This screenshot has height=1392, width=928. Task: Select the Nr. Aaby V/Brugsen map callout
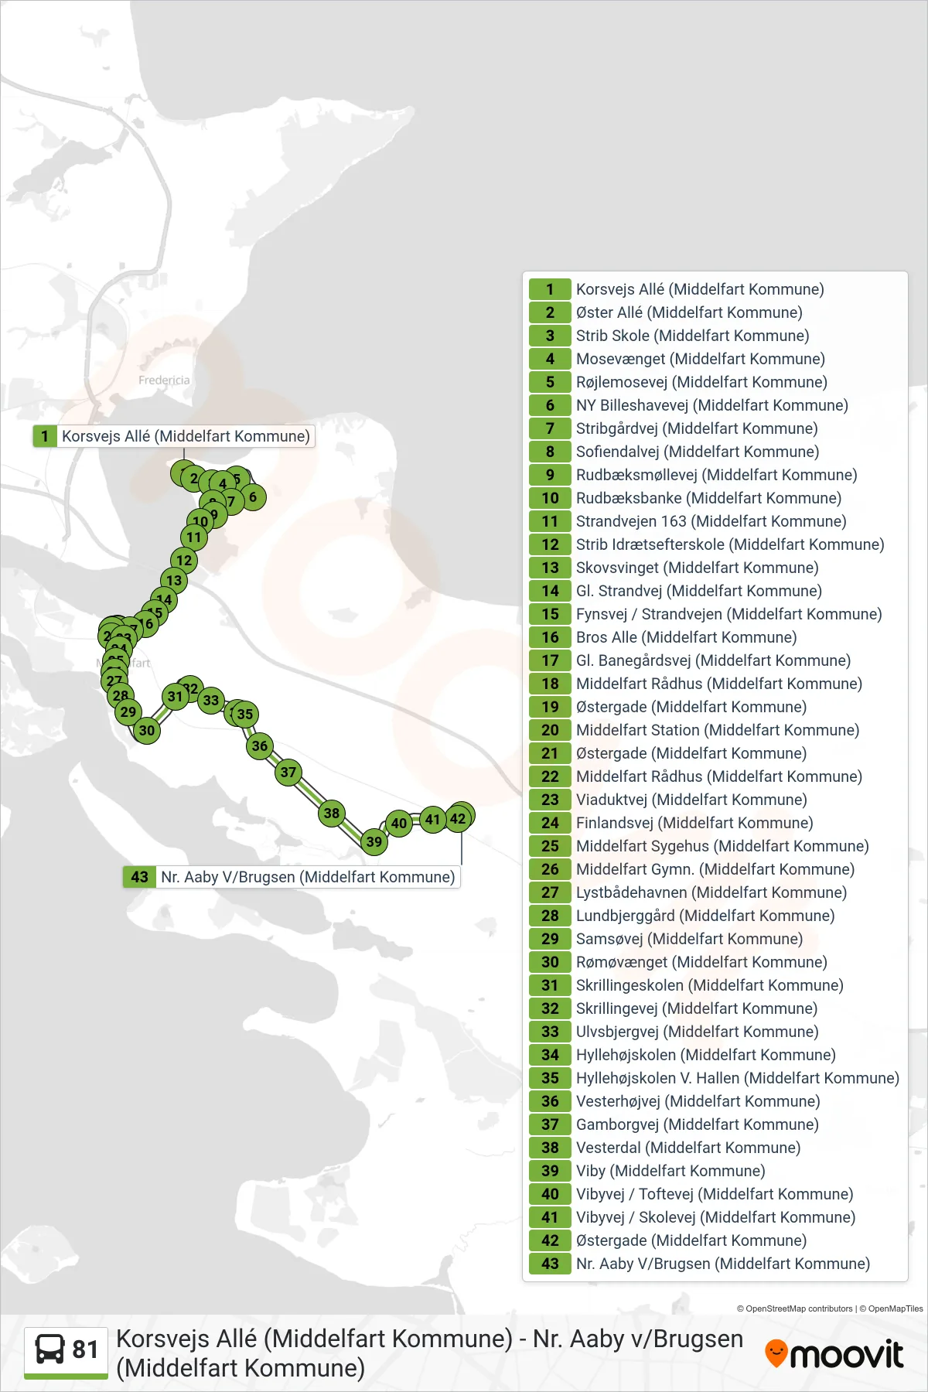coord(292,877)
